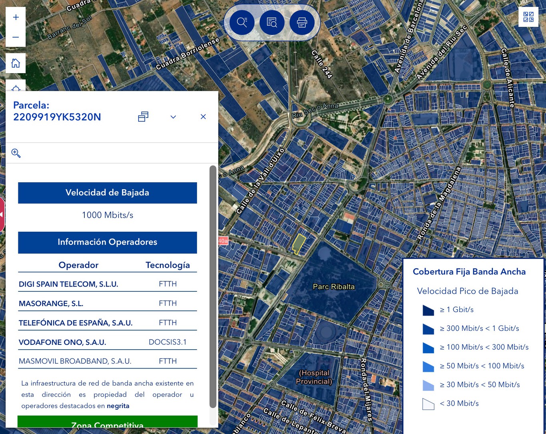Click the < 30 Mbit/s legend swatch
Image resolution: width=546 pixels, height=434 pixels.
(x=428, y=404)
